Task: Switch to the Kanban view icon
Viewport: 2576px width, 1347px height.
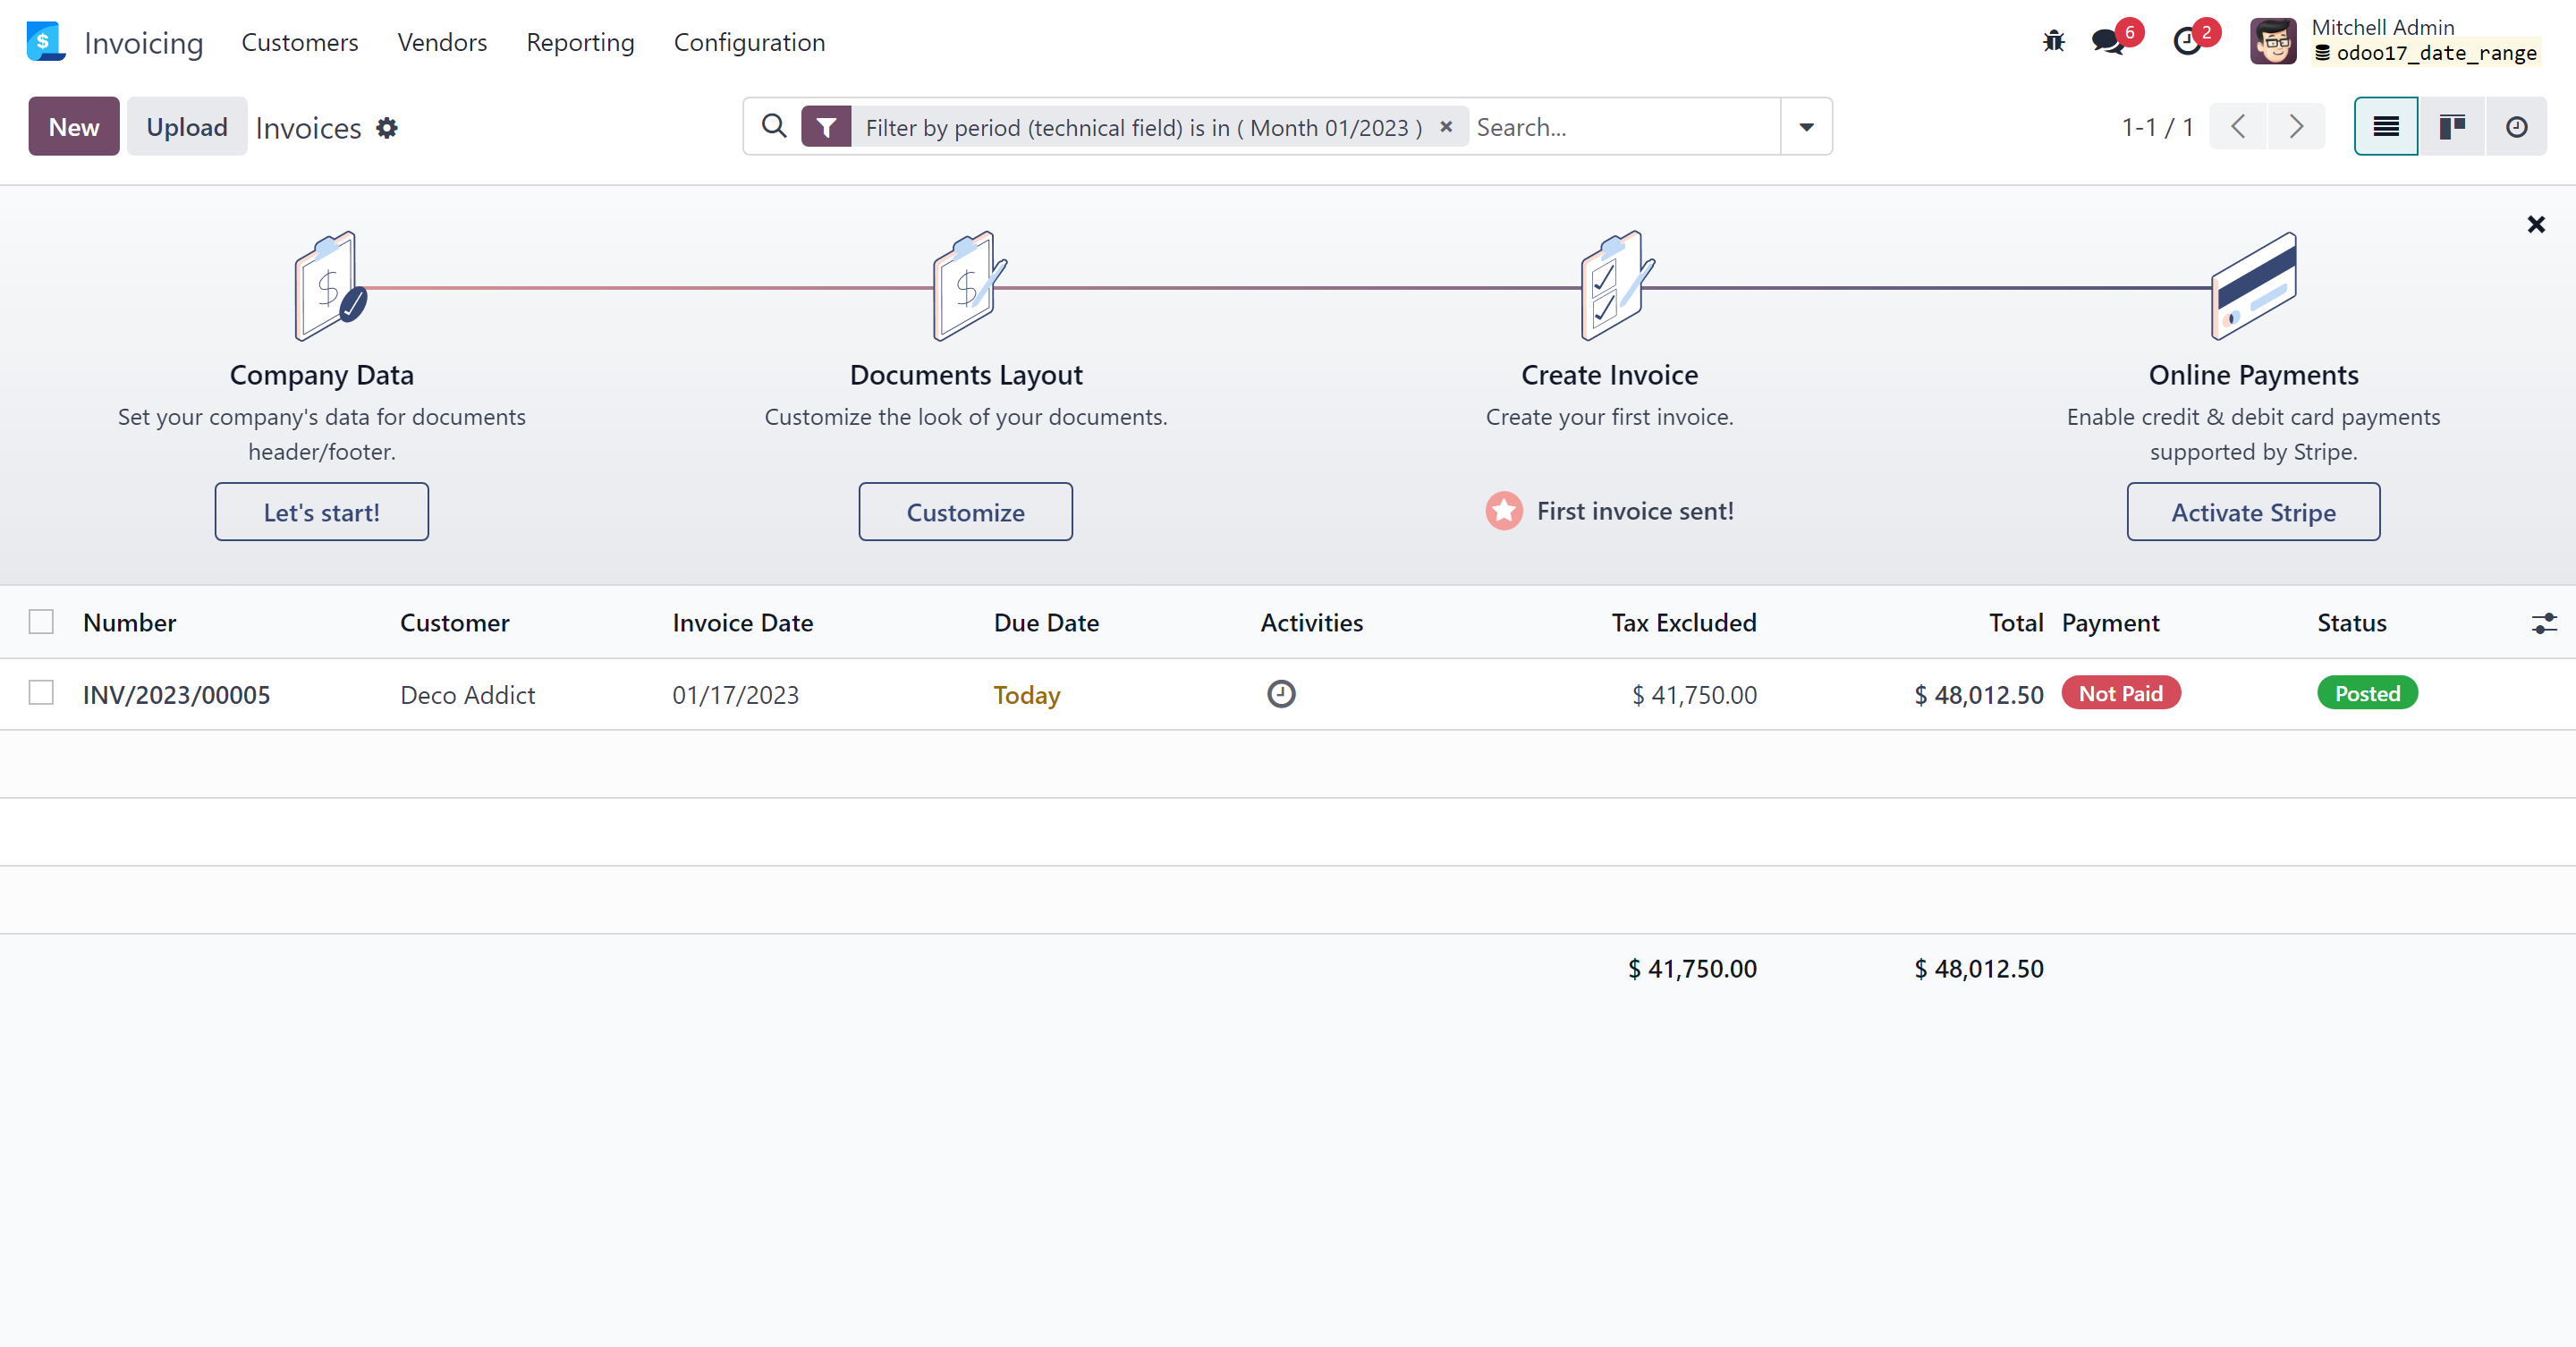Action: click(x=2451, y=126)
